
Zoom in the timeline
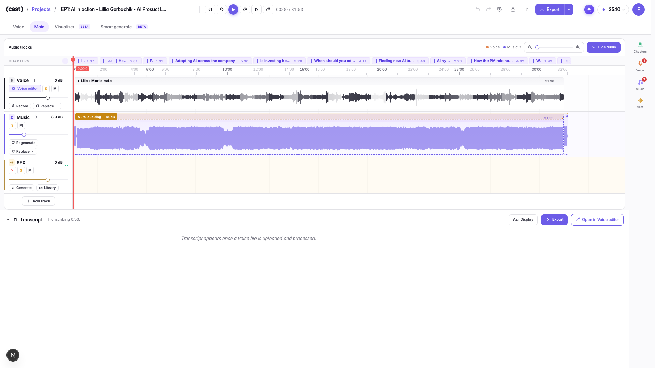tap(578, 47)
